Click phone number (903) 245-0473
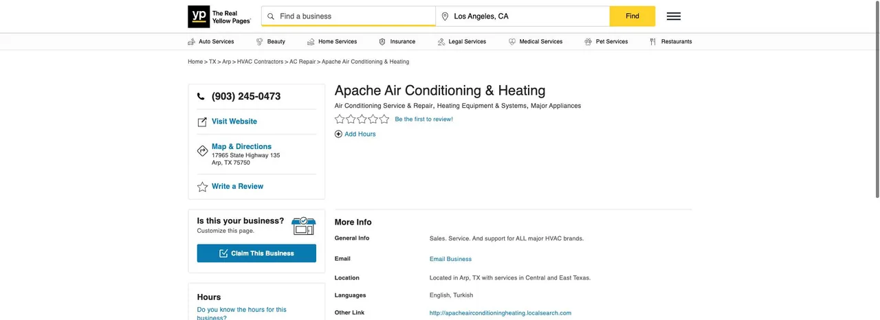Viewport: 880px width, 320px height. [246, 97]
